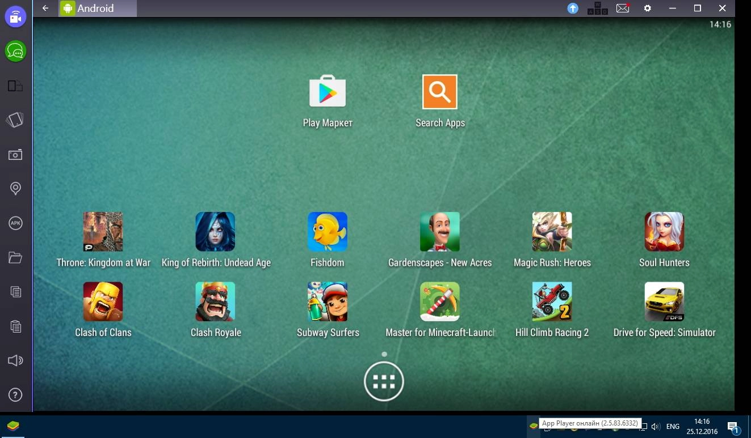Open the WASD keyboard controls icon
The height and width of the screenshot is (438, 751).
click(597, 8)
